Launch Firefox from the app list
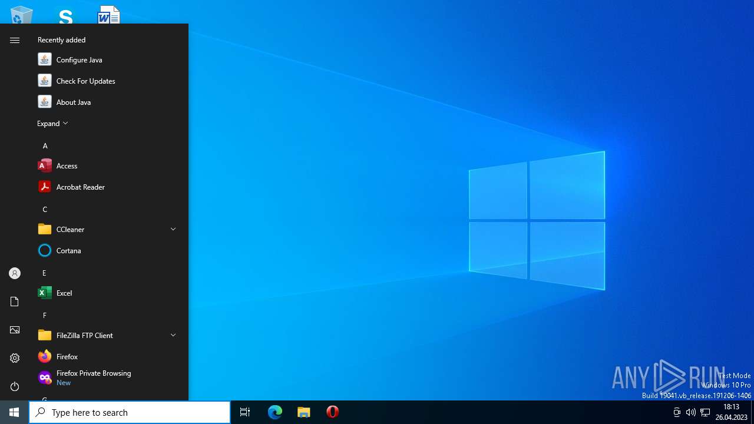This screenshot has width=754, height=424. point(108,356)
